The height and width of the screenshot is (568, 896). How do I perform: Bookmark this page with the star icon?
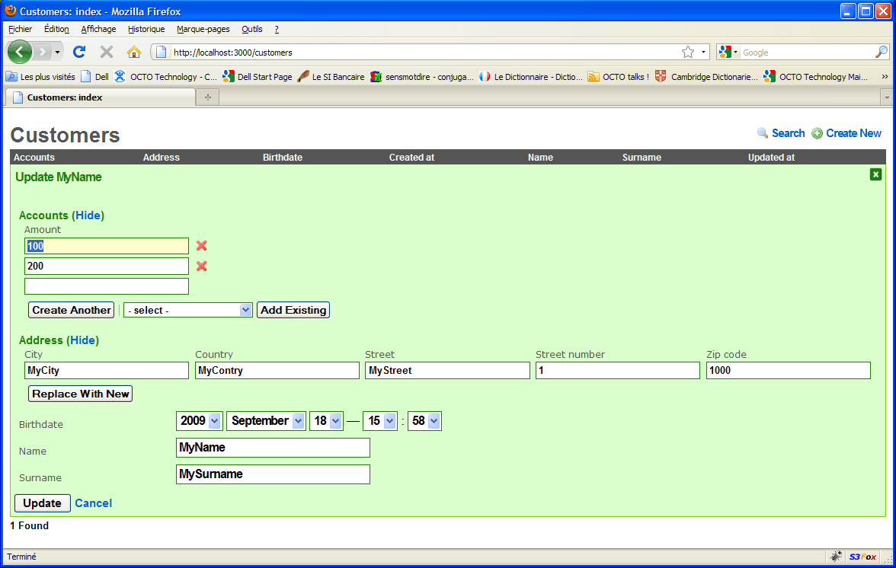(x=688, y=52)
